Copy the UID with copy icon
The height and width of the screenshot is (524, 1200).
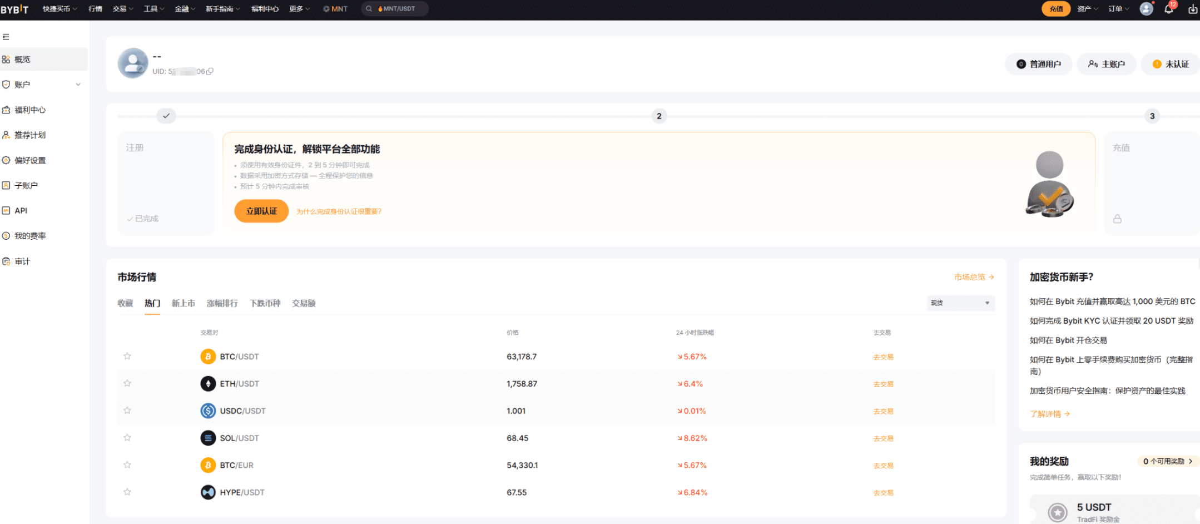coord(210,71)
